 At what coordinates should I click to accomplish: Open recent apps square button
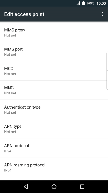(82, 187)
